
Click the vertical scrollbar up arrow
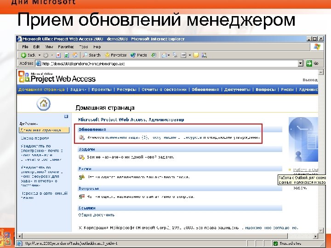click(x=321, y=73)
